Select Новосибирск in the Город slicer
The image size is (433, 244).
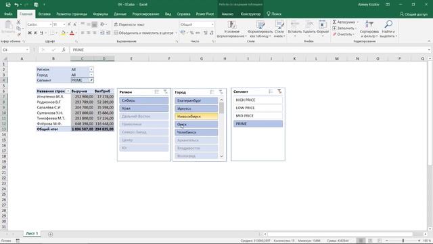196,117
